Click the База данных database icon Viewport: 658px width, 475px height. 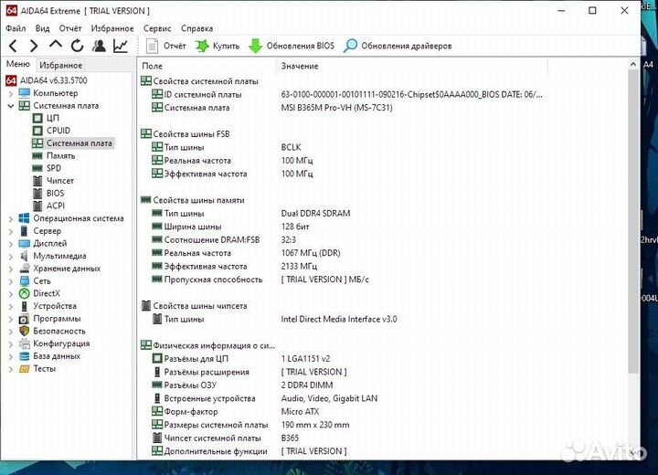25,356
